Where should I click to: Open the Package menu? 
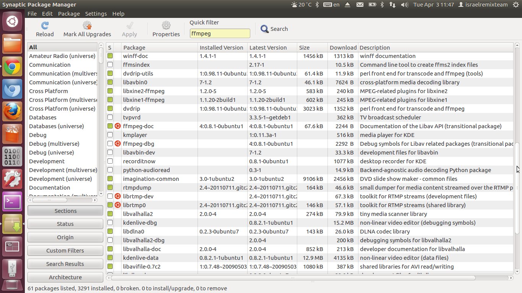pos(69,13)
